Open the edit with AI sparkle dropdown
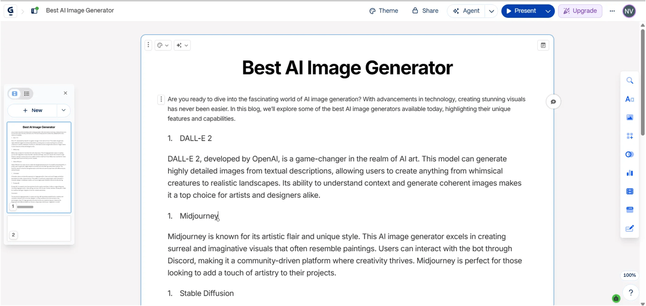Screen dimensions: 646x306 coord(182,45)
